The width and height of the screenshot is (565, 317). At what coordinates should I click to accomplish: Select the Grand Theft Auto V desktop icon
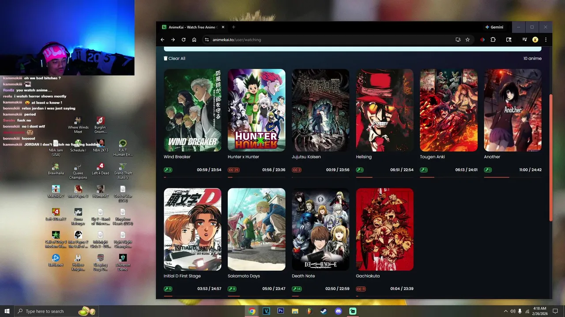pyautogui.click(x=123, y=171)
